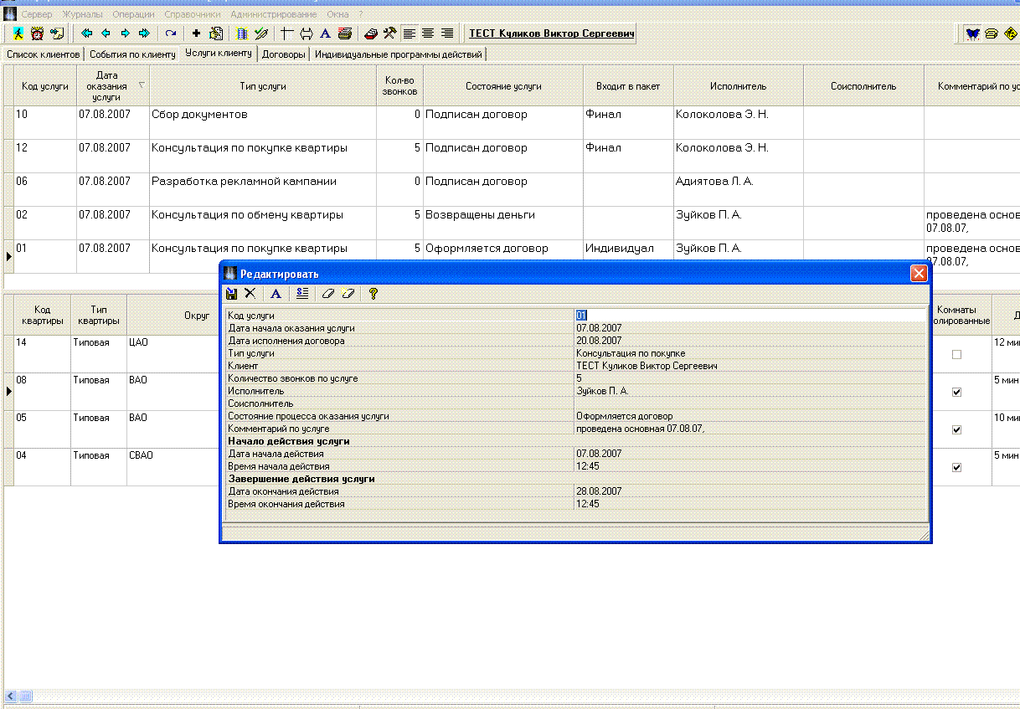Click the Код услуги value field
The image size is (1020, 709).
750,316
